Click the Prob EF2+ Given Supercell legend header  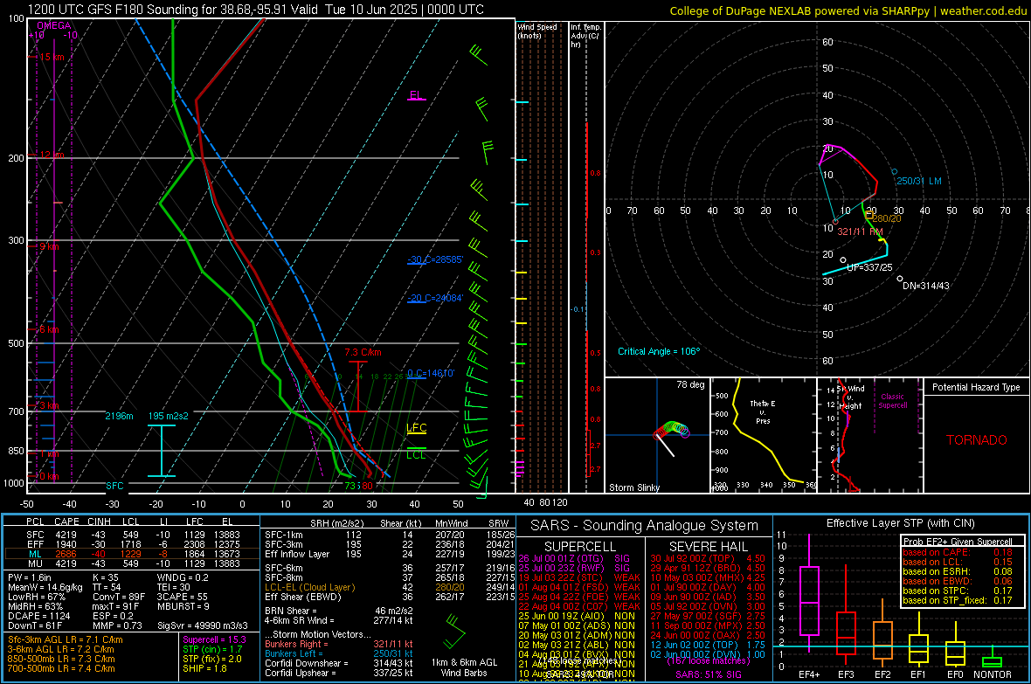tap(958, 542)
